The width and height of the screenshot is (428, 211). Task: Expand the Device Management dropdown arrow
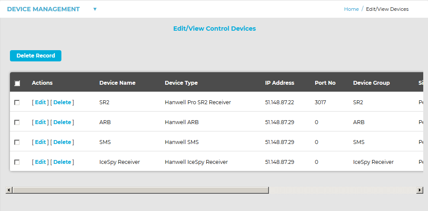95,9
